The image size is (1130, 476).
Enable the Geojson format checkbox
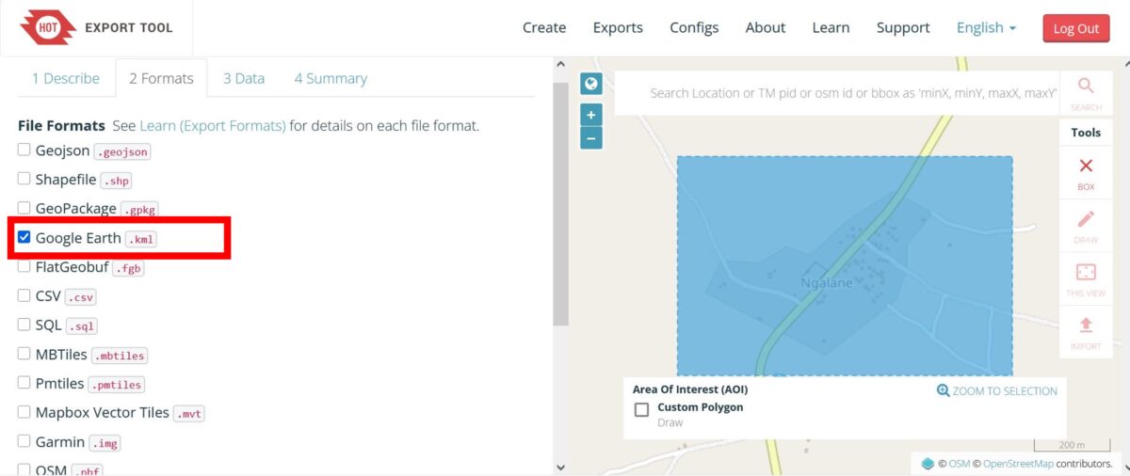point(24,150)
